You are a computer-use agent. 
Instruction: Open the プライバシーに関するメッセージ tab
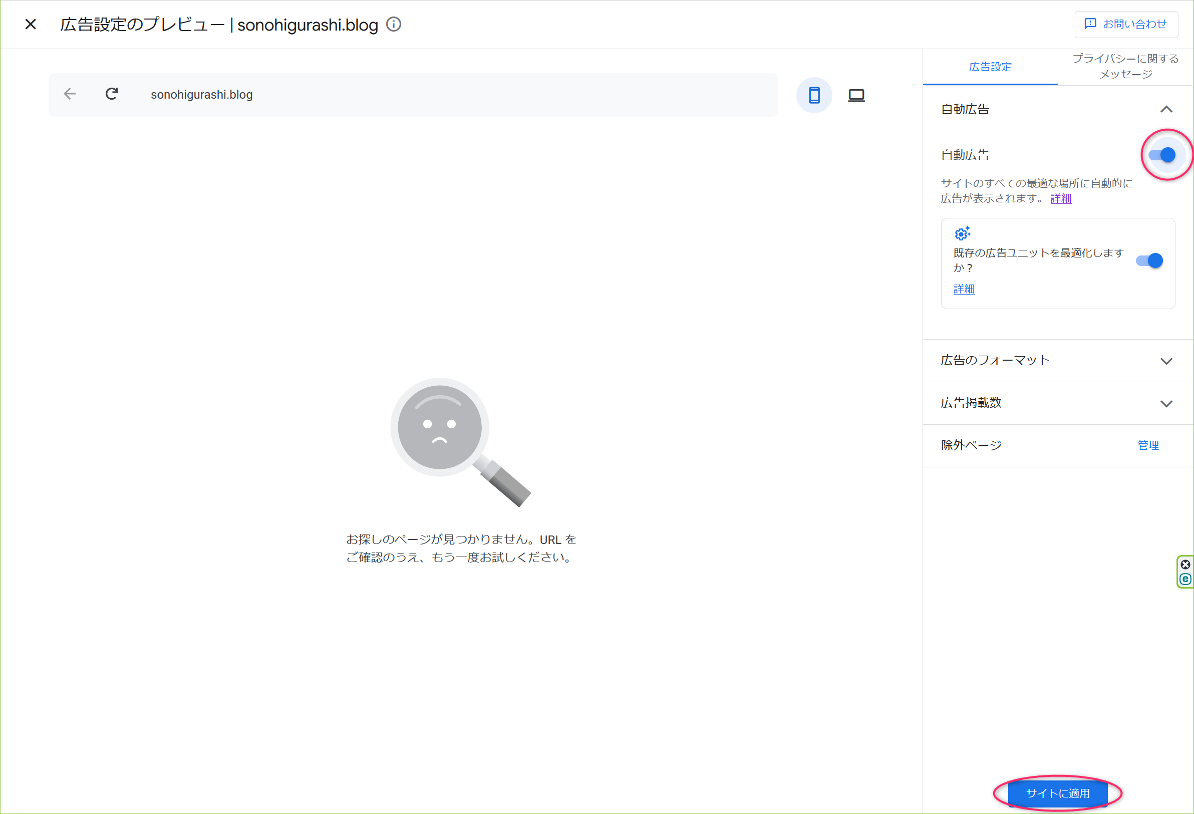[1126, 67]
